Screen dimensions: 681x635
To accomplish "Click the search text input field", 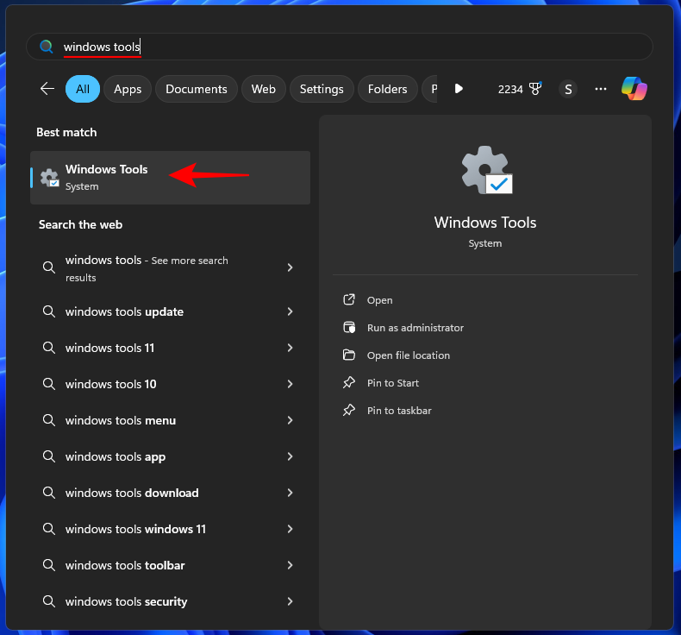I will [x=345, y=47].
